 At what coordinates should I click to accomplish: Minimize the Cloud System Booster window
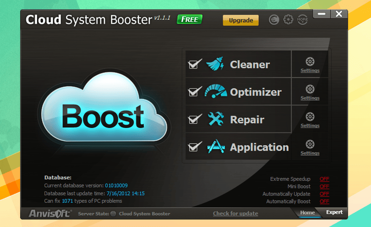pos(322,14)
